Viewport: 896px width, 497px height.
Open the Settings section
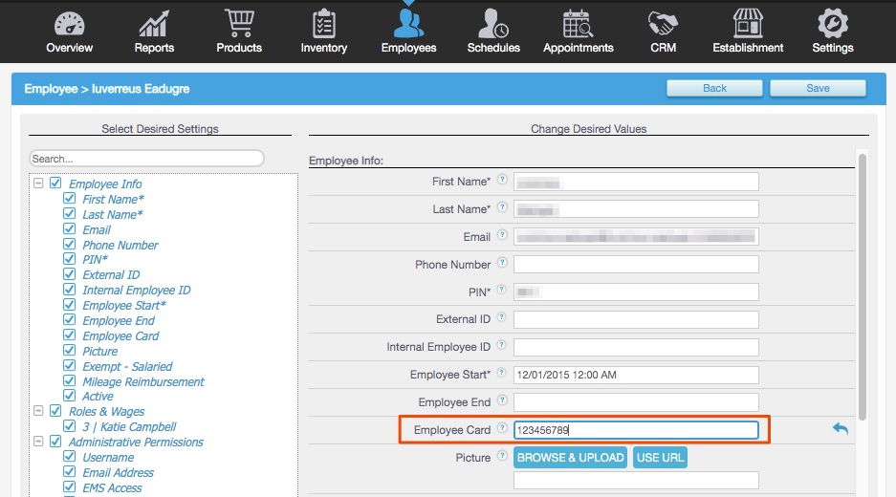click(x=832, y=25)
